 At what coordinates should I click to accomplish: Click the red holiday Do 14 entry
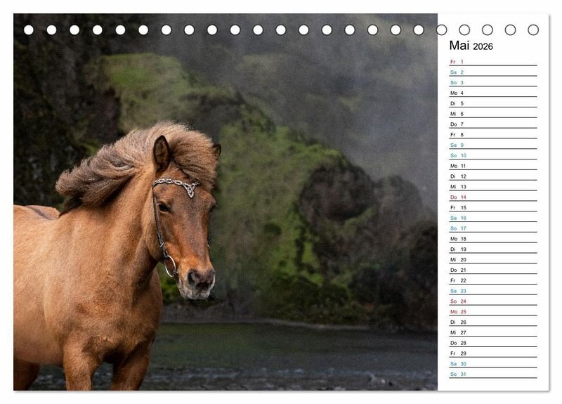tap(492, 197)
